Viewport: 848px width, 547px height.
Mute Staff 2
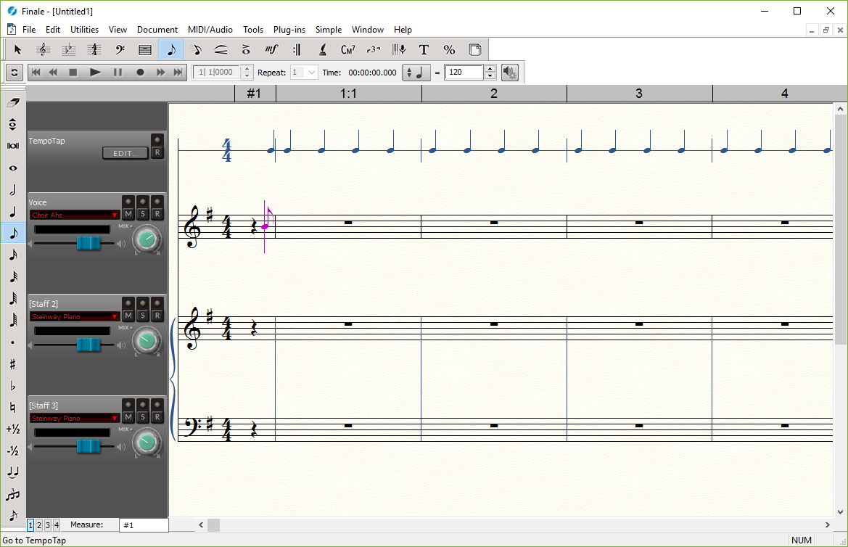[128, 316]
